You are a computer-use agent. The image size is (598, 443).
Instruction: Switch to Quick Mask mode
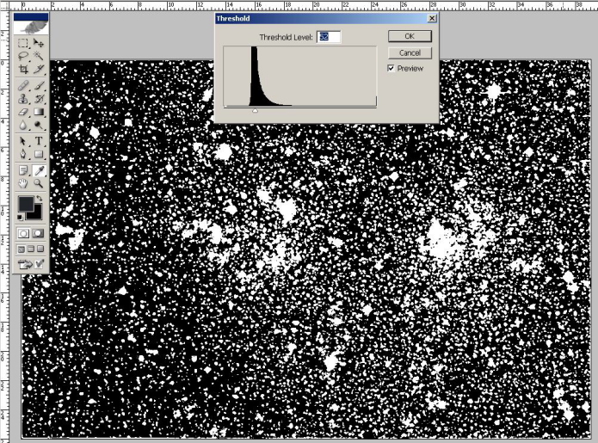[x=38, y=233]
